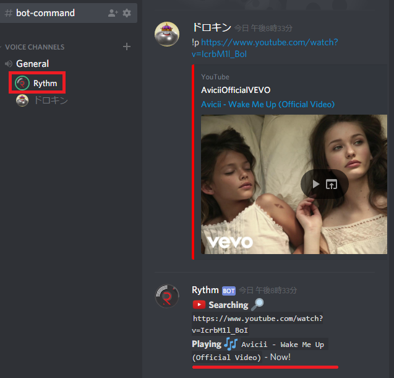Play the embedded Wake Me Up video
The image size is (394, 378).
[316, 184]
